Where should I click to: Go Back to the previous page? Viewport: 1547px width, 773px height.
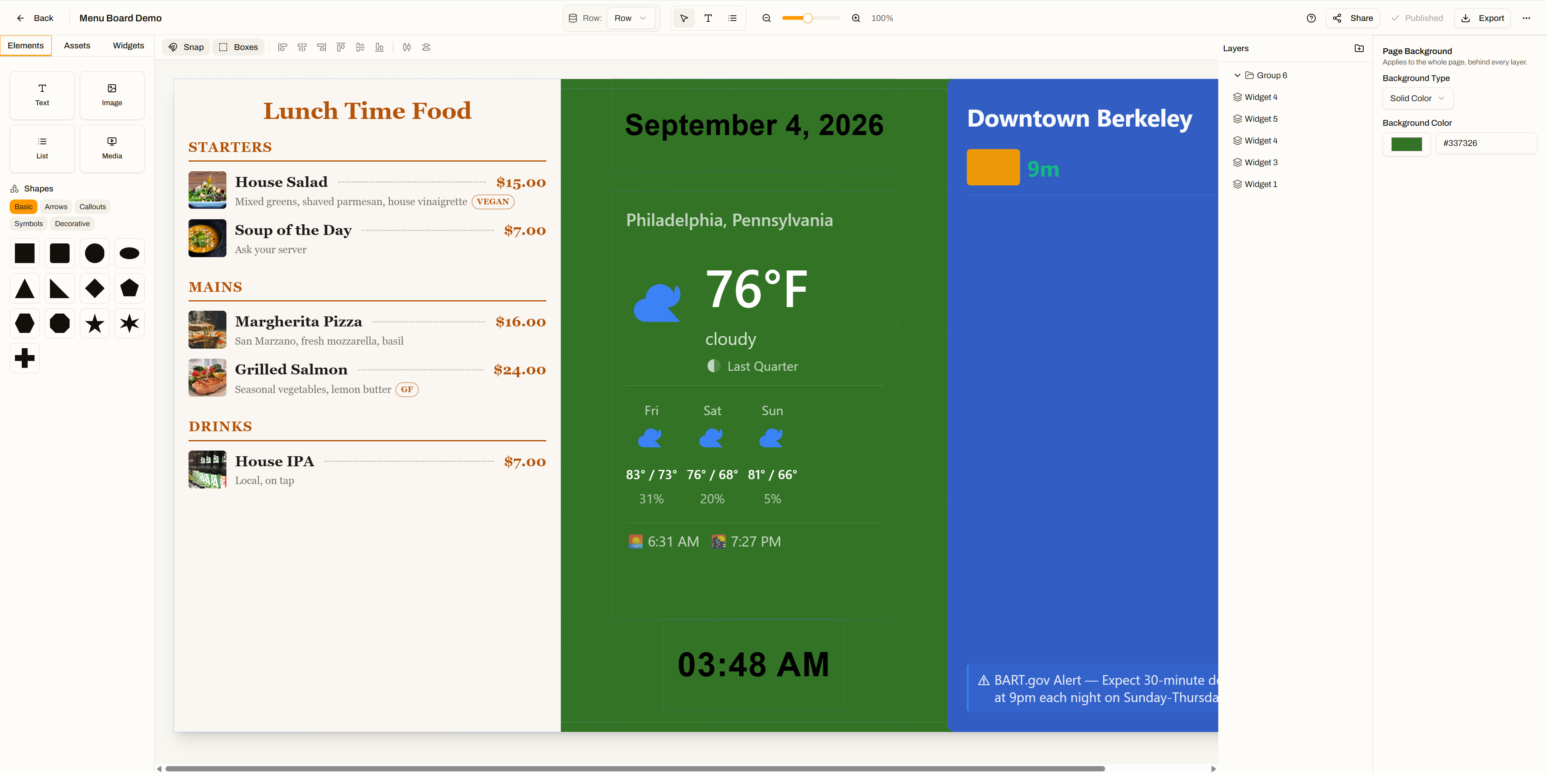35,18
